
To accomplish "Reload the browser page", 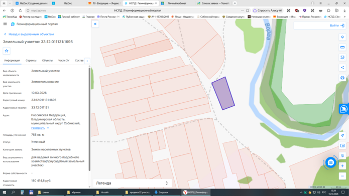I will tap(20, 11).
